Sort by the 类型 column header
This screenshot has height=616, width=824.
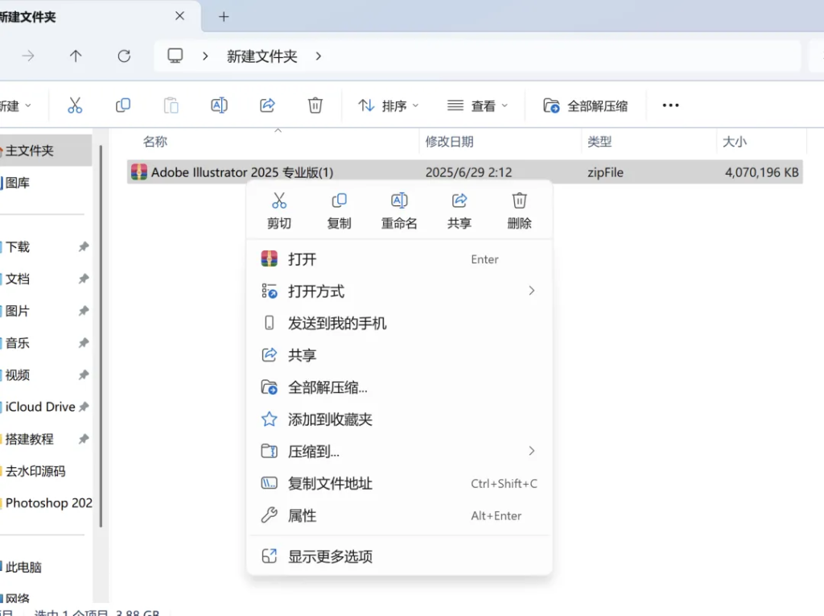click(x=599, y=142)
